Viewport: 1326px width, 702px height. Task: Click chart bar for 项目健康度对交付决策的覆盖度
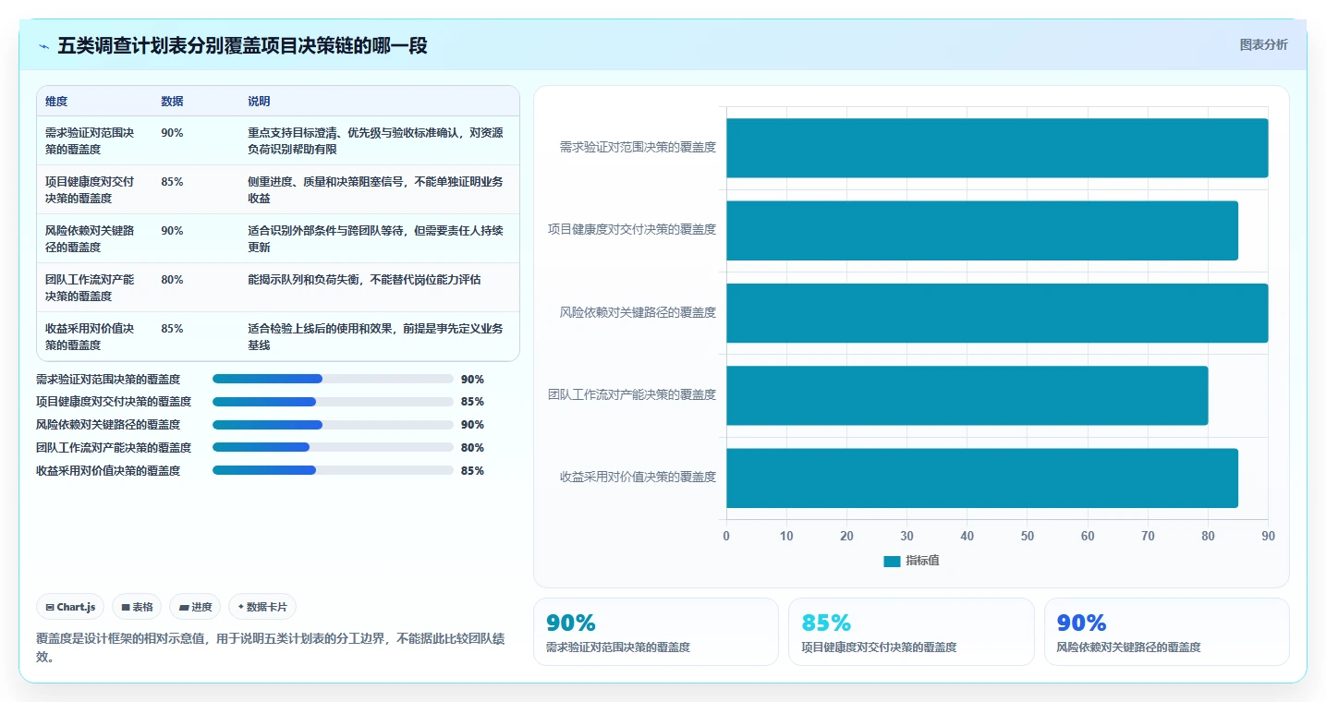pos(982,230)
